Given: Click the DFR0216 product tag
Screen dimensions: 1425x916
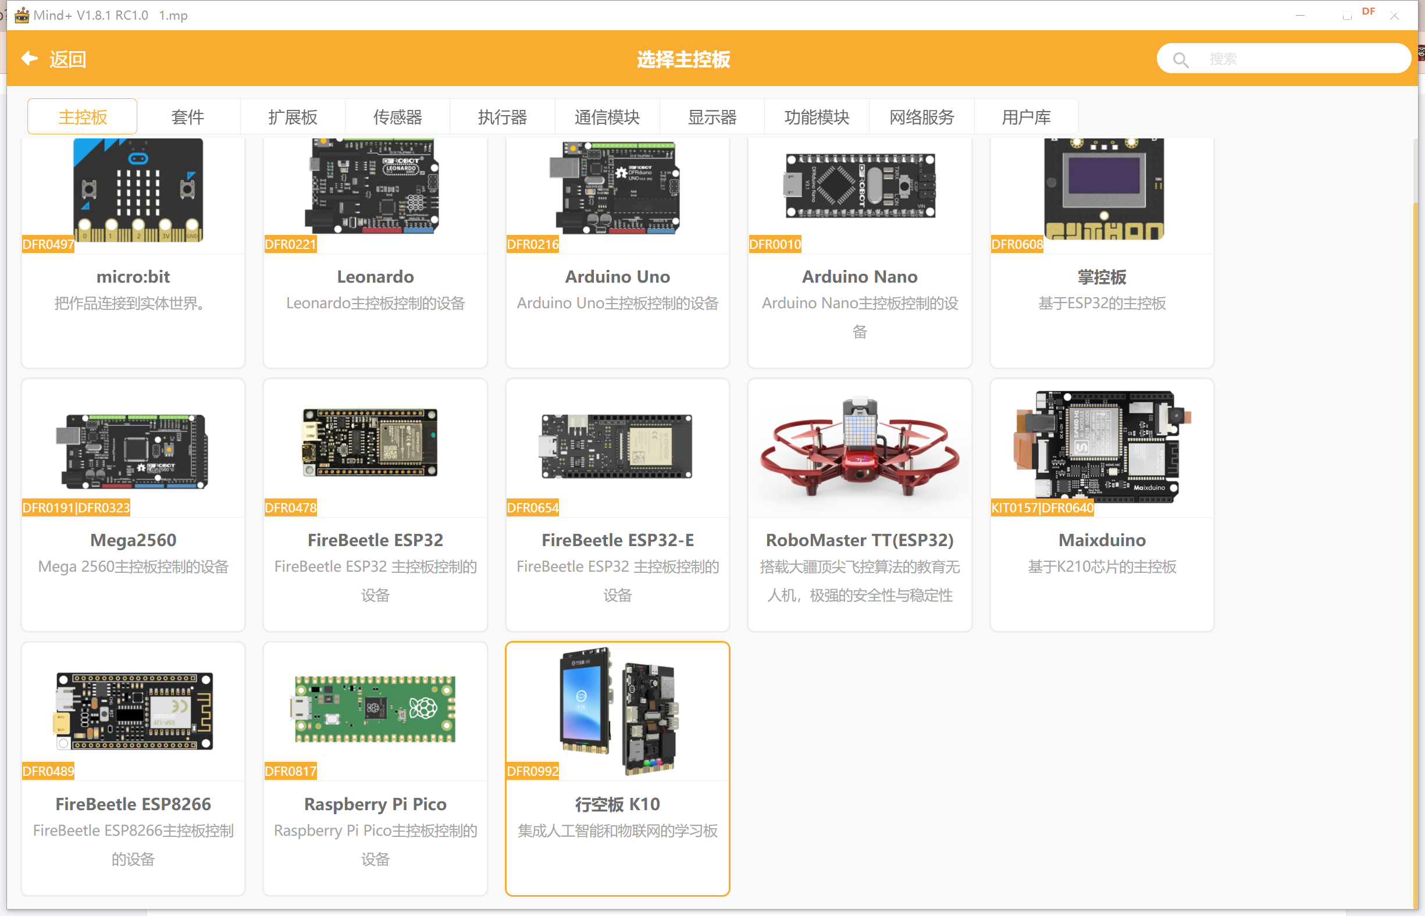Looking at the screenshot, I should [533, 244].
